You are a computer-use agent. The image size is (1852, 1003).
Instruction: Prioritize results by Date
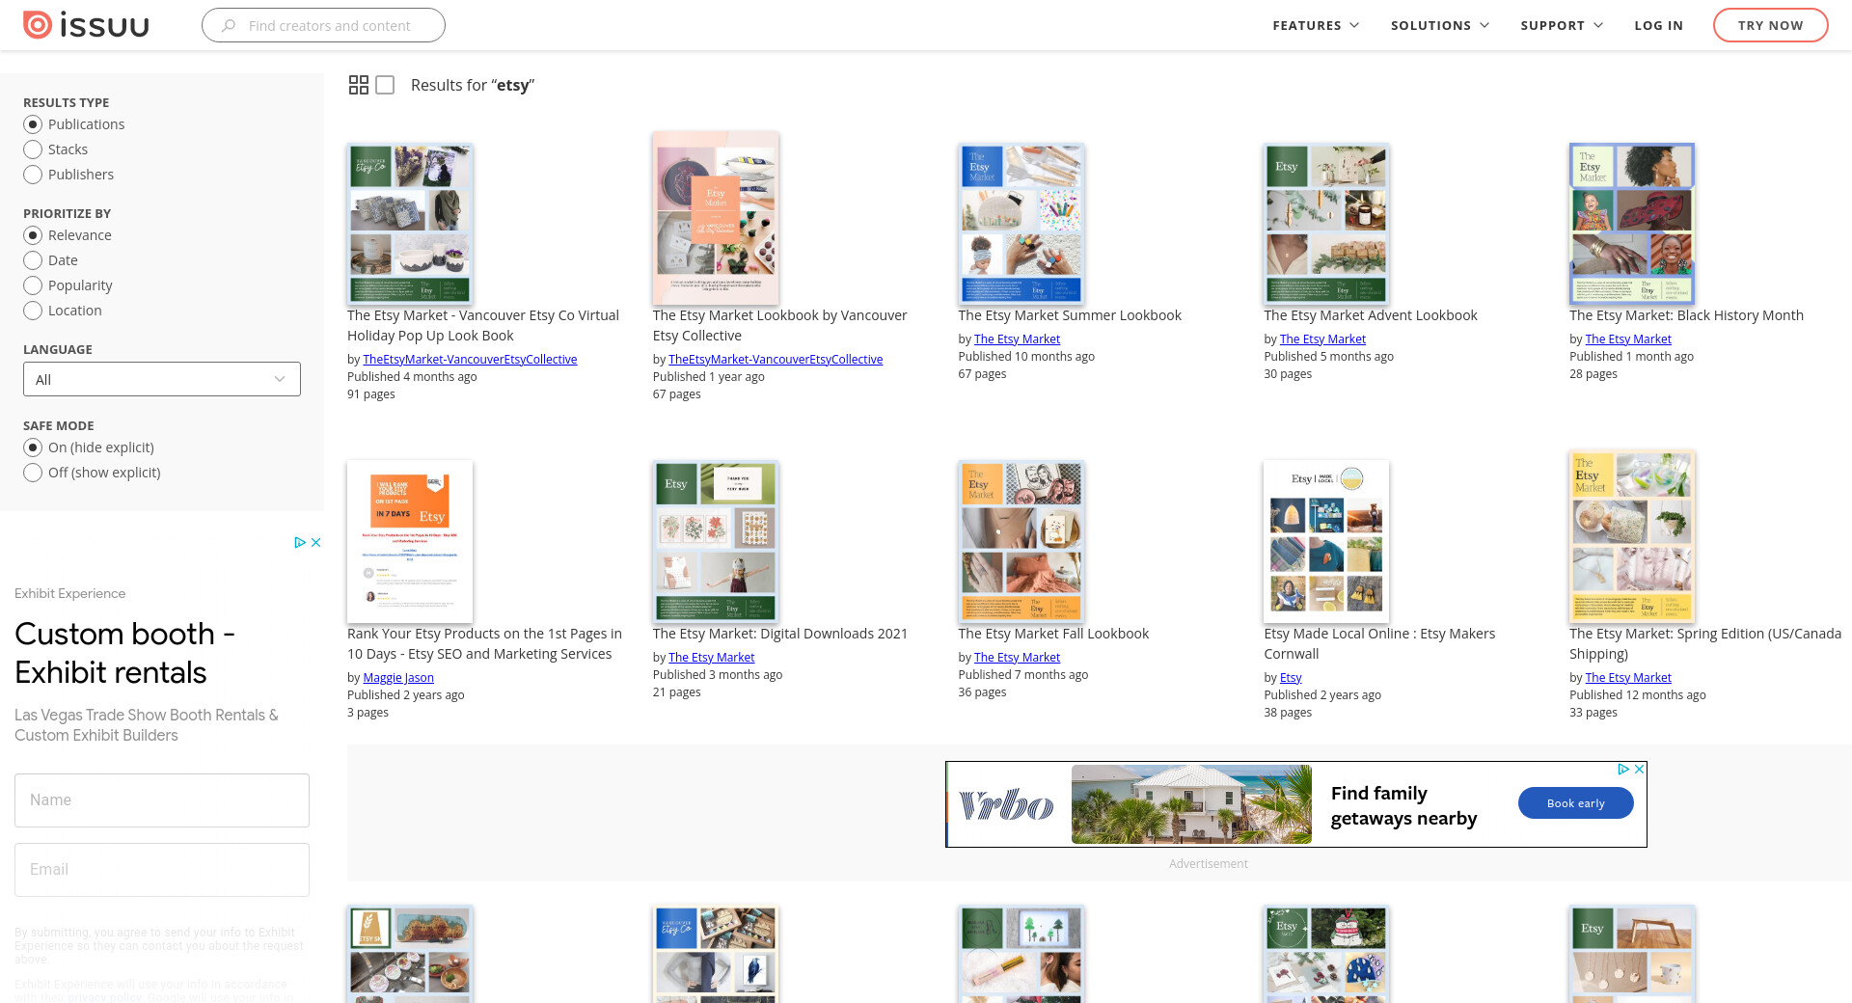point(33,260)
